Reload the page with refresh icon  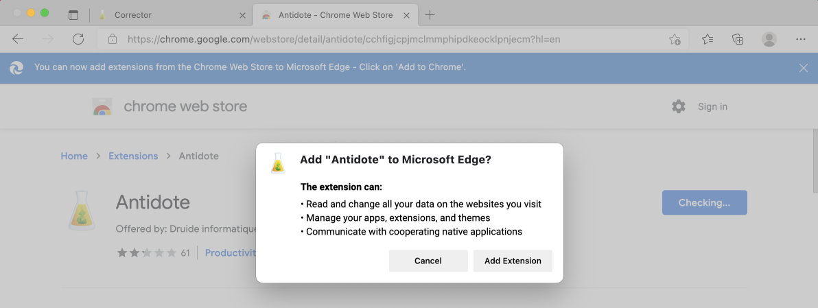(78, 39)
